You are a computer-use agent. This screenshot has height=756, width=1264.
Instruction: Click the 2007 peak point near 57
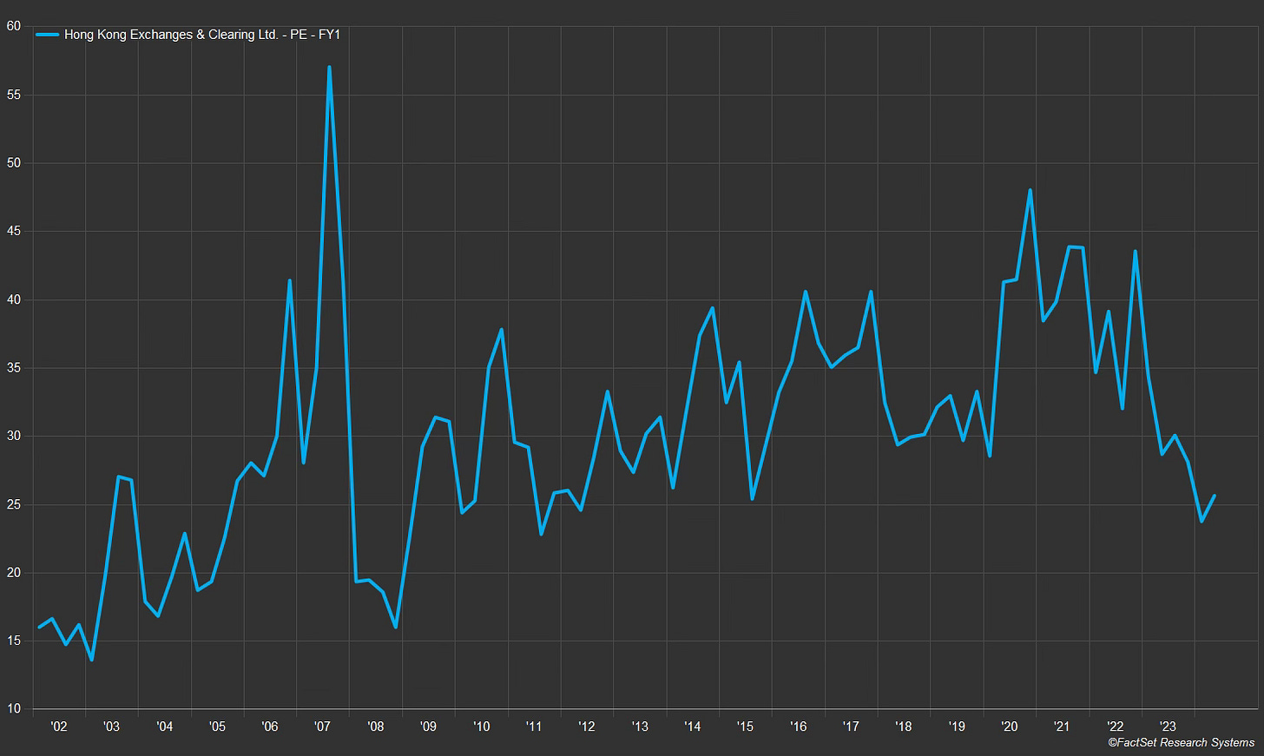pos(329,67)
